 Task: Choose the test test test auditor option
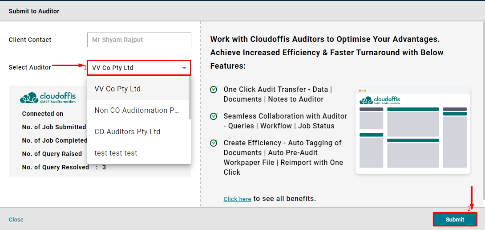pyautogui.click(x=116, y=153)
